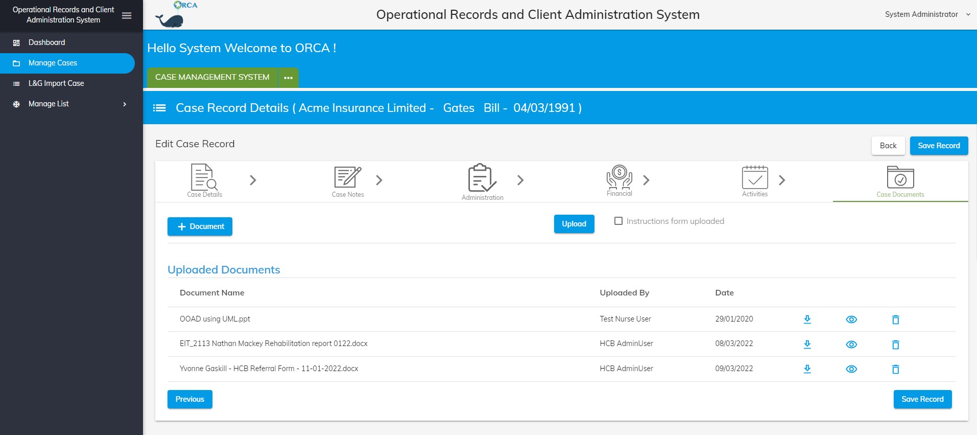Image resolution: width=977 pixels, height=435 pixels.
Task: Open the Financial step icon
Action: coord(619,177)
